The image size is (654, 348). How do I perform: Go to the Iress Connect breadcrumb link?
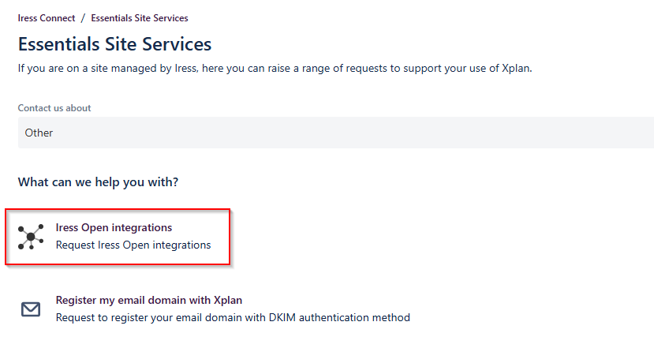47,18
